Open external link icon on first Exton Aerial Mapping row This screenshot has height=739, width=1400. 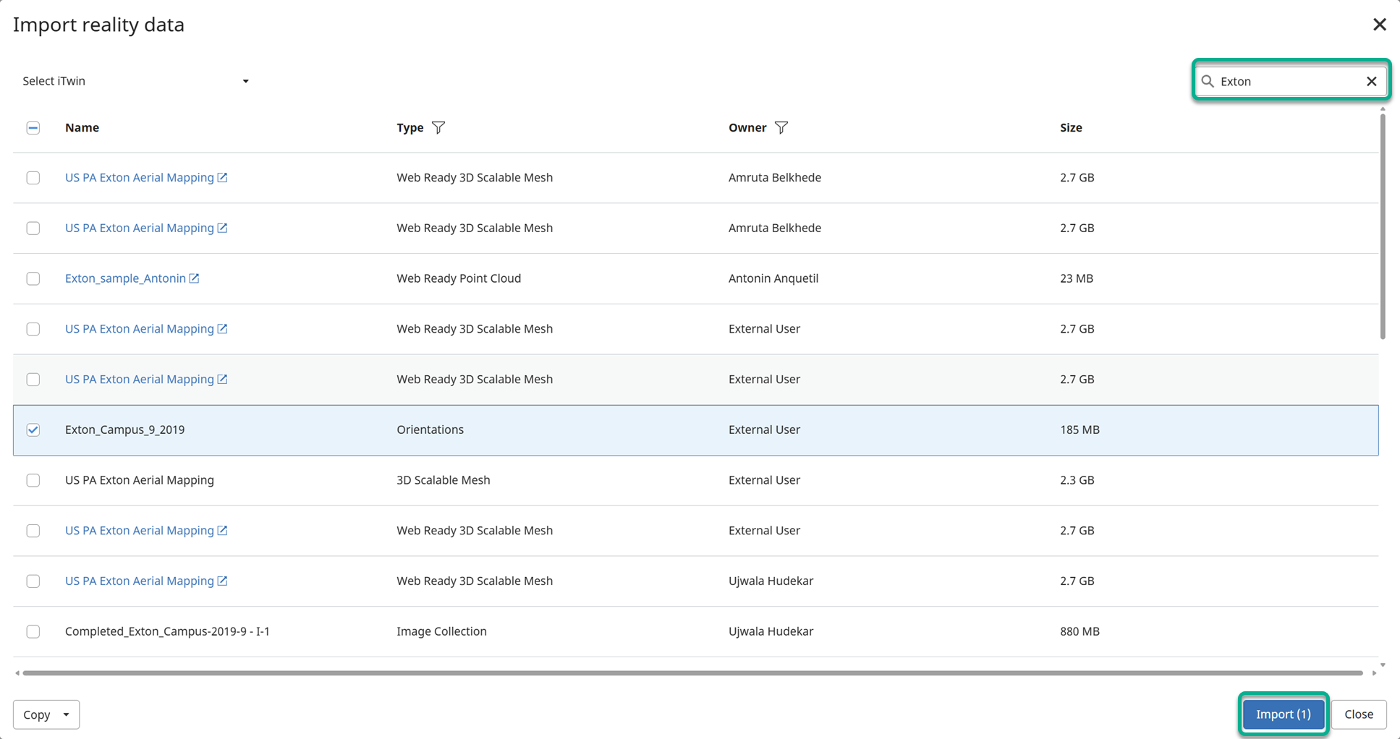pyautogui.click(x=223, y=178)
